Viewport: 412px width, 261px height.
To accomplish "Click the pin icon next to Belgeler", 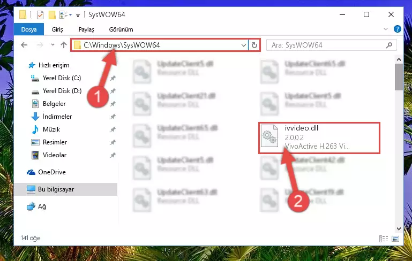I will 113,104.
